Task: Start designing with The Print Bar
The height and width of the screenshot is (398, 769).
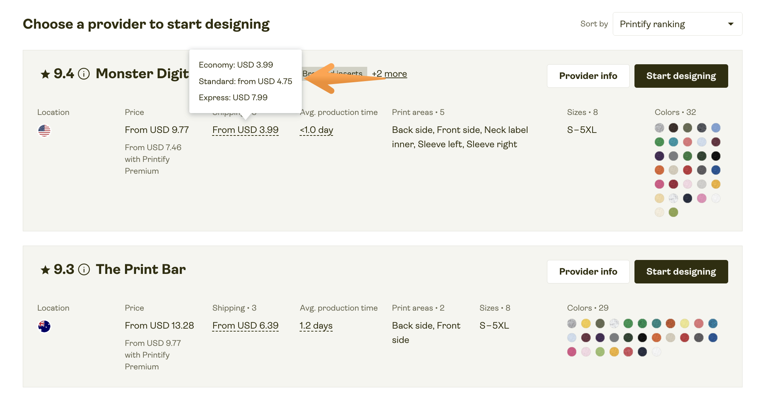Action: [x=681, y=272]
